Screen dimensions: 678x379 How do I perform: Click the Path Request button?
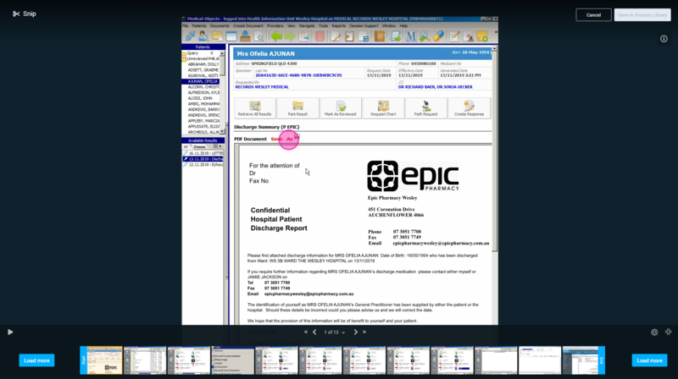click(426, 108)
